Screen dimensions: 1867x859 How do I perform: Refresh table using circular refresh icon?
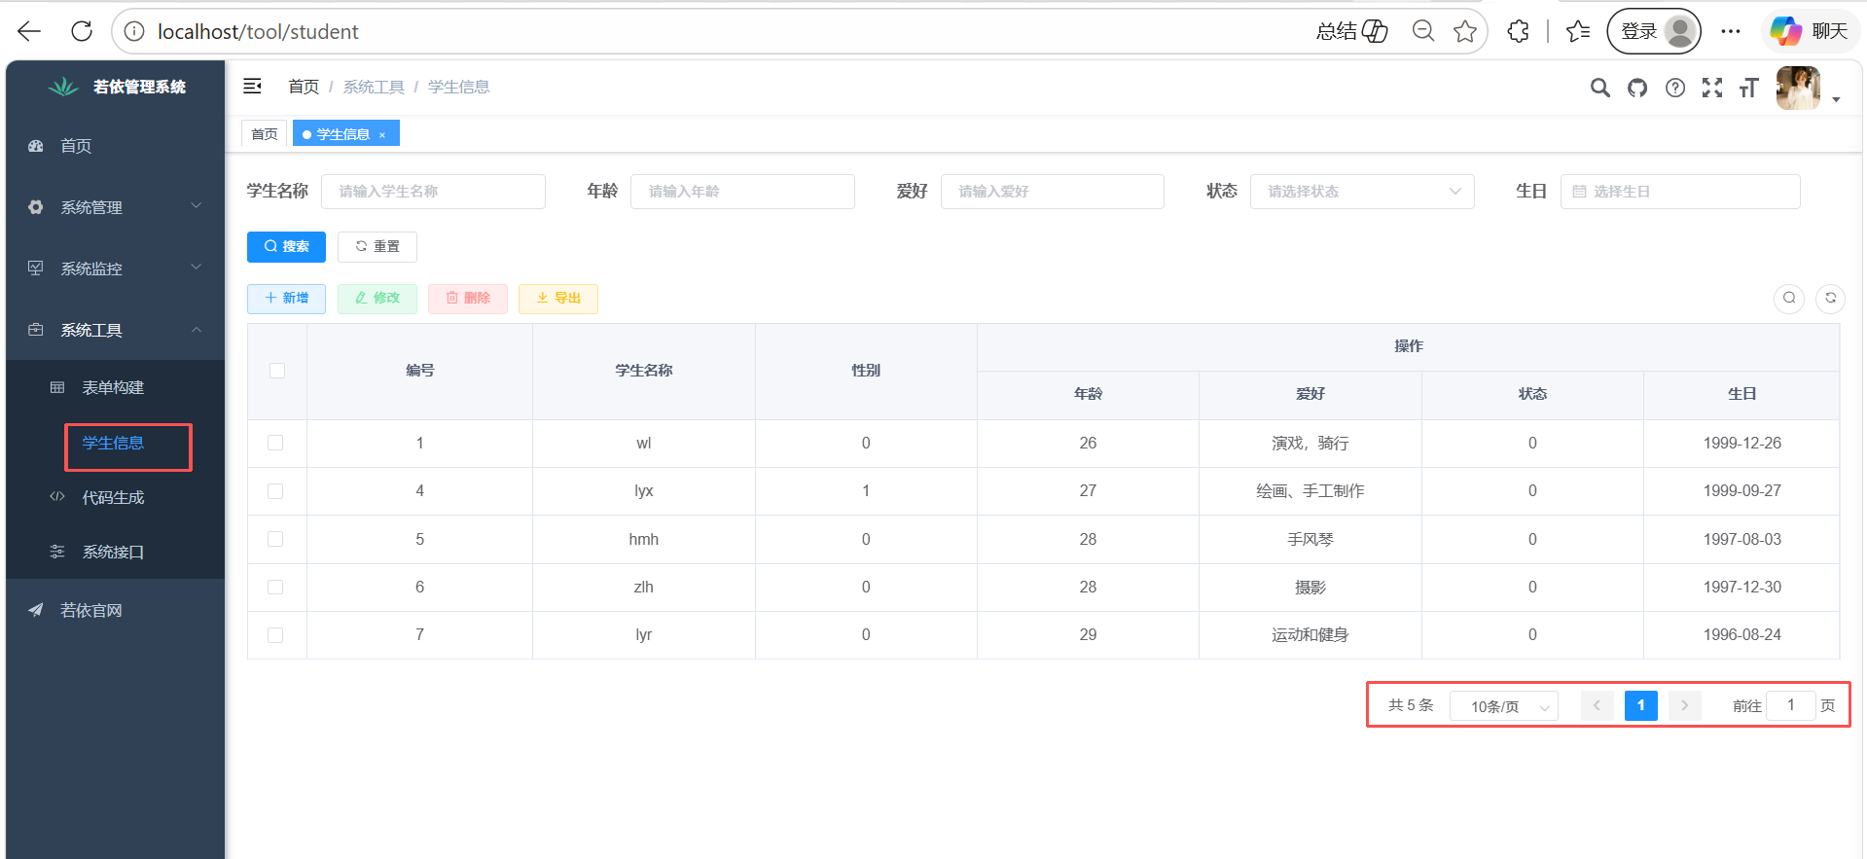pyautogui.click(x=1830, y=298)
